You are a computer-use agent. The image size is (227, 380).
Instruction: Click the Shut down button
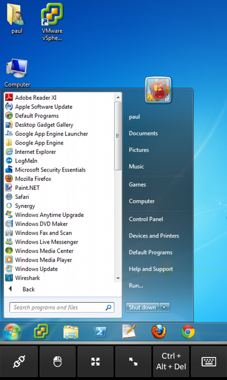pos(142,307)
